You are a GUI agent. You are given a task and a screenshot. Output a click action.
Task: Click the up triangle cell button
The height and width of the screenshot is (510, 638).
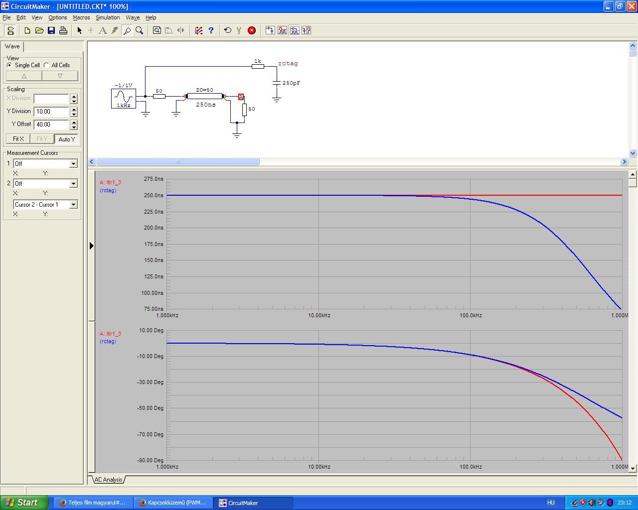coord(24,76)
